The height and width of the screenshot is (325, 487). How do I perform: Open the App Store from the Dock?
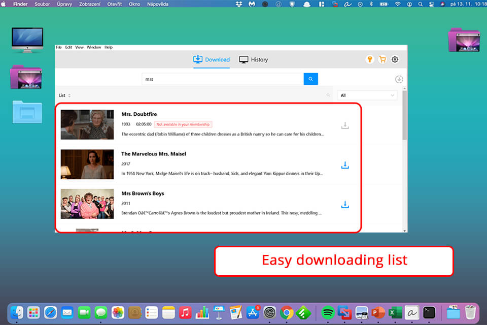tap(253, 313)
